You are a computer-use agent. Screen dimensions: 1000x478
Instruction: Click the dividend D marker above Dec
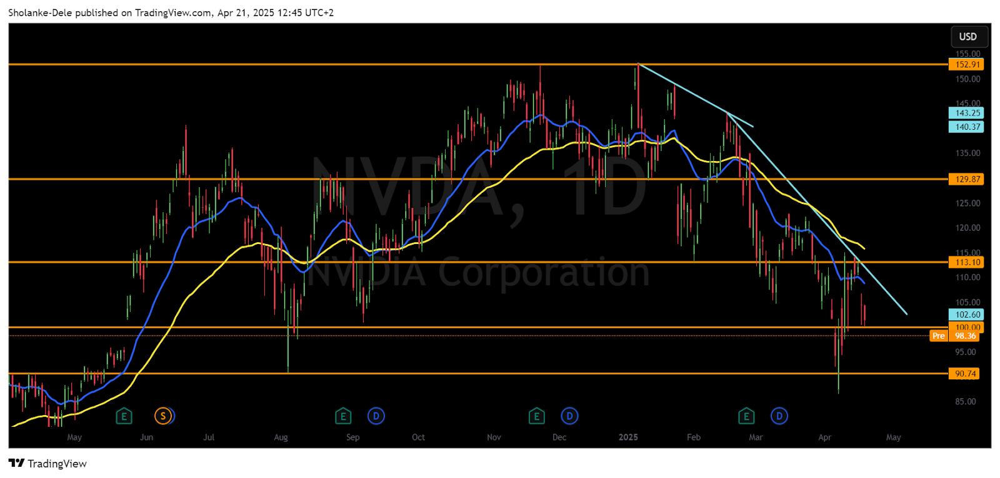[569, 416]
